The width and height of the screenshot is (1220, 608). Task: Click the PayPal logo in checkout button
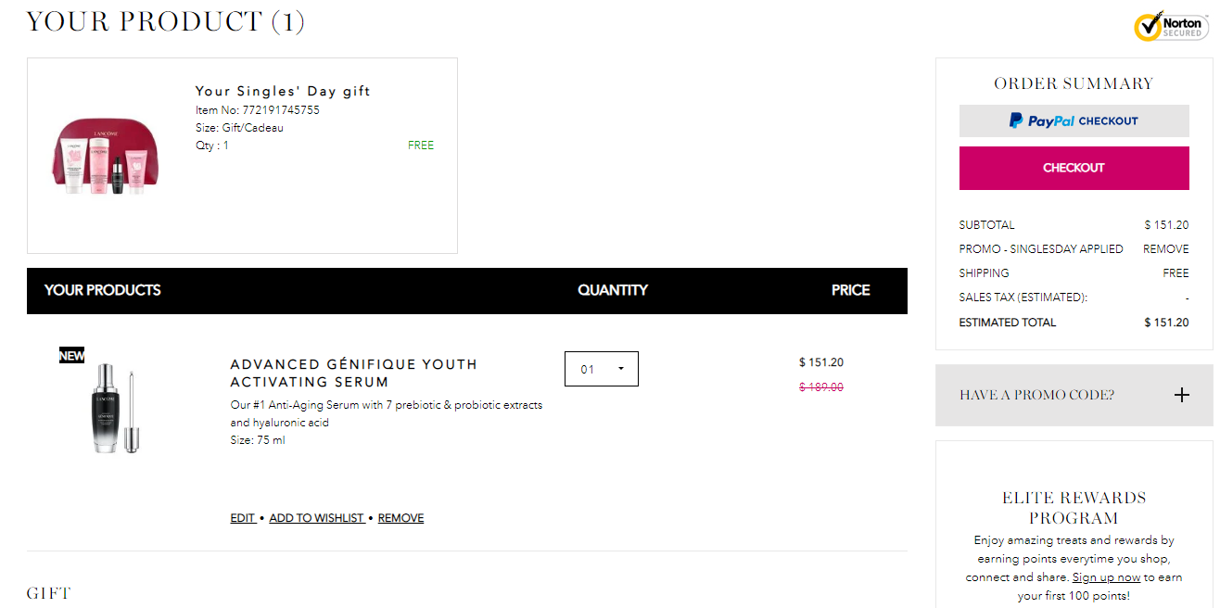coord(1042,120)
